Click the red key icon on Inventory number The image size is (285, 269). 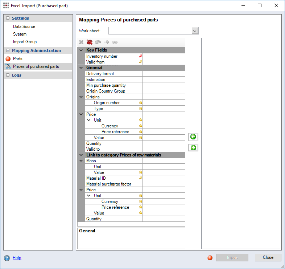click(140, 56)
